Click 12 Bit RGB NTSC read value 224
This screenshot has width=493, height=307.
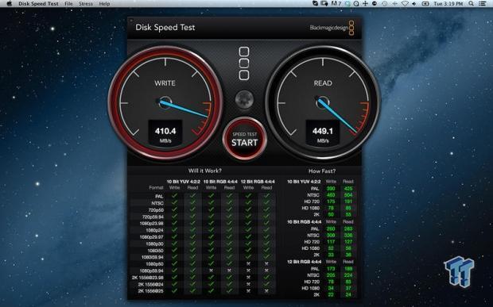[x=348, y=275]
